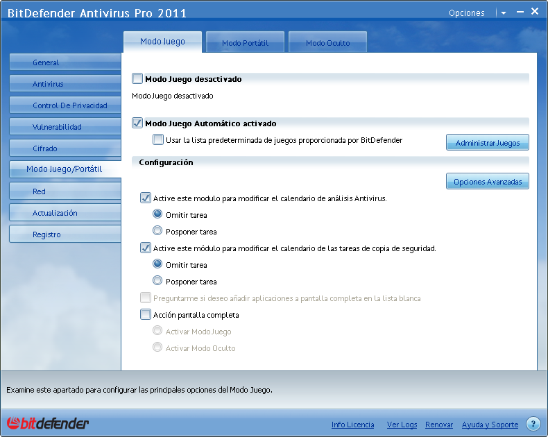Viewport: 548px width, 437px height.
Task: Select the Activar Modo Oculto radio button
Action: pyautogui.click(x=157, y=347)
